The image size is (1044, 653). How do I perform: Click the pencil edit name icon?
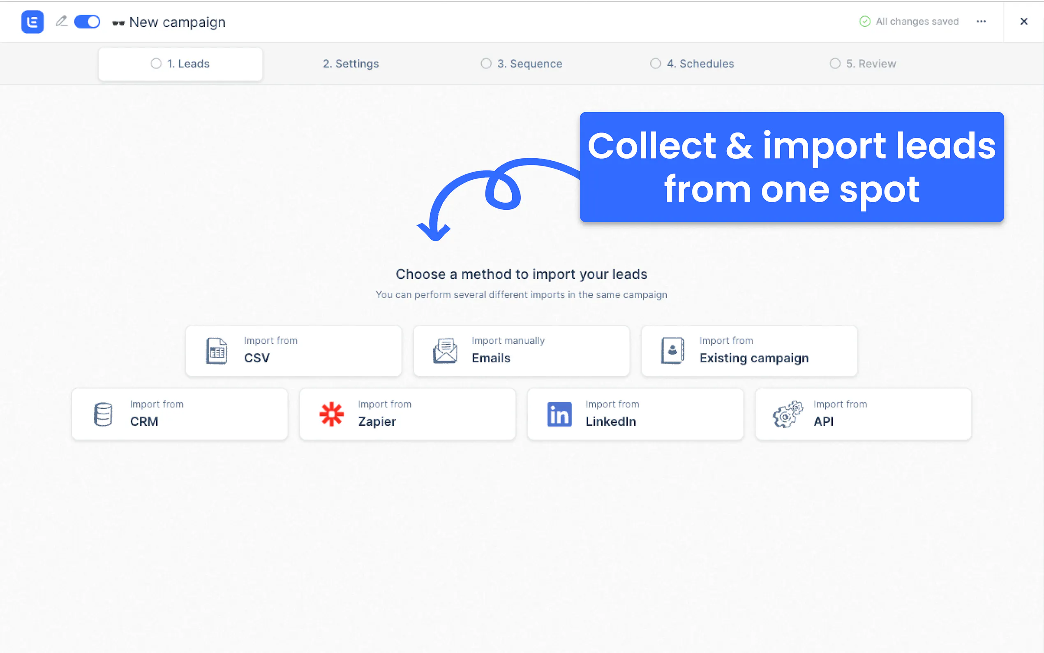click(x=61, y=21)
